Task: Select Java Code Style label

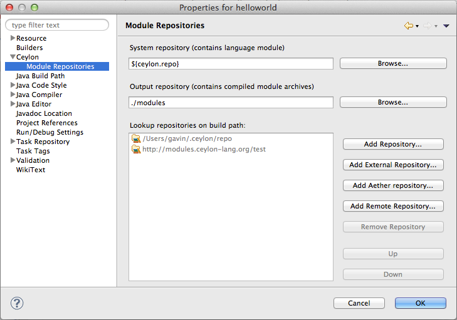Action: (x=41, y=85)
